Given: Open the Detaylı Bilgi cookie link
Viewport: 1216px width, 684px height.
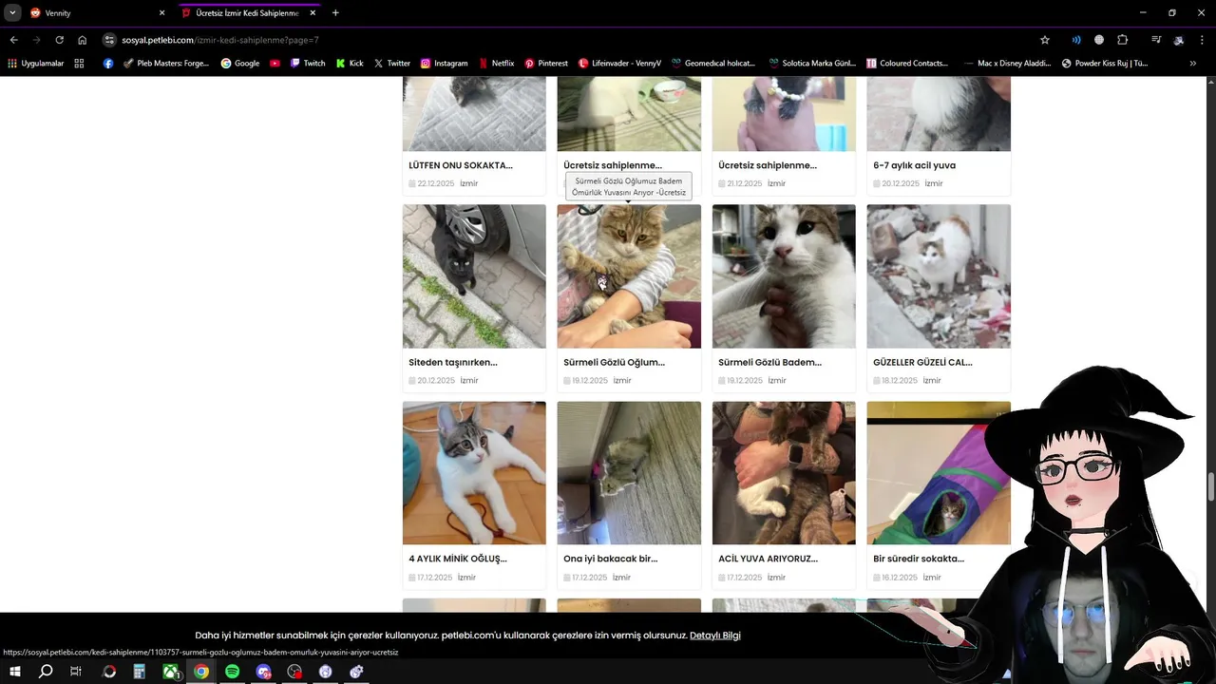Looking at the screenshot, I should point(715,636).
